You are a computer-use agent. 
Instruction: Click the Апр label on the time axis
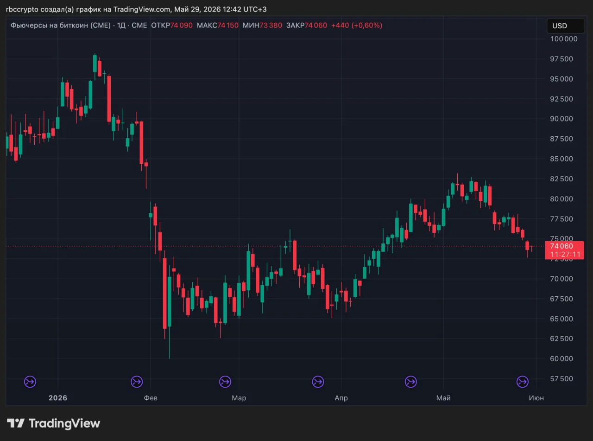pyautogui.click(x=341, y=398)
